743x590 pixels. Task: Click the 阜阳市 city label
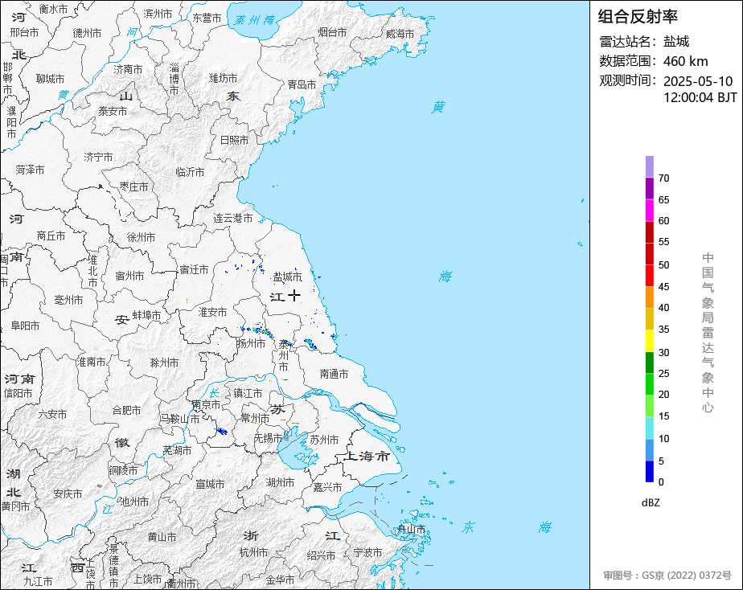(25, 326)
